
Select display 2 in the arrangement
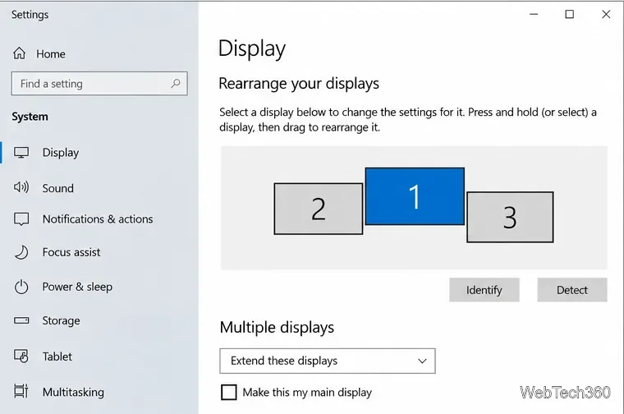319,209
